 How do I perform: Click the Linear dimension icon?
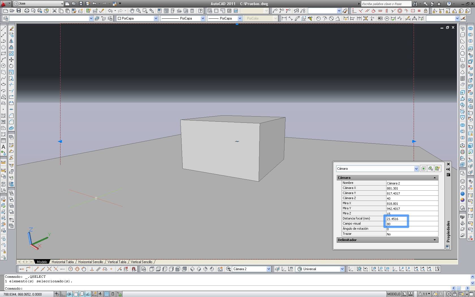284,18
